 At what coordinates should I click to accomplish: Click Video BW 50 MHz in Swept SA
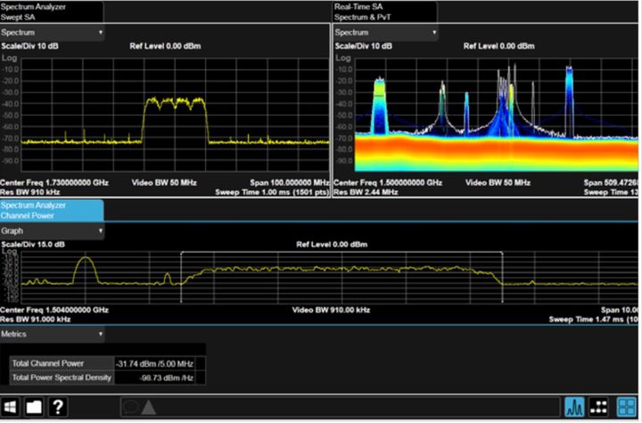point(164,183)
